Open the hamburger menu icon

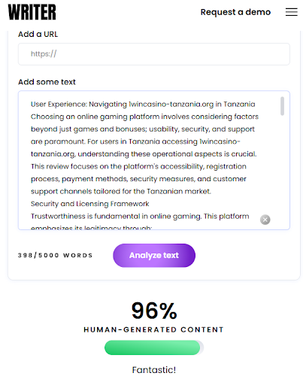292,12
